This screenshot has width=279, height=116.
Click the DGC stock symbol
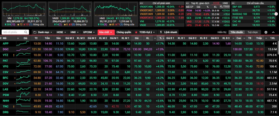[6, 49]
